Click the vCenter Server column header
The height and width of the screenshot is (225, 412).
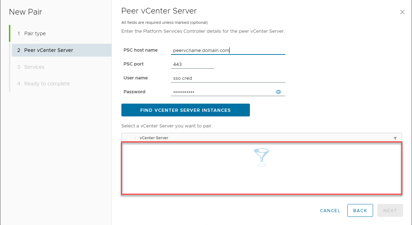pos(154,138)
